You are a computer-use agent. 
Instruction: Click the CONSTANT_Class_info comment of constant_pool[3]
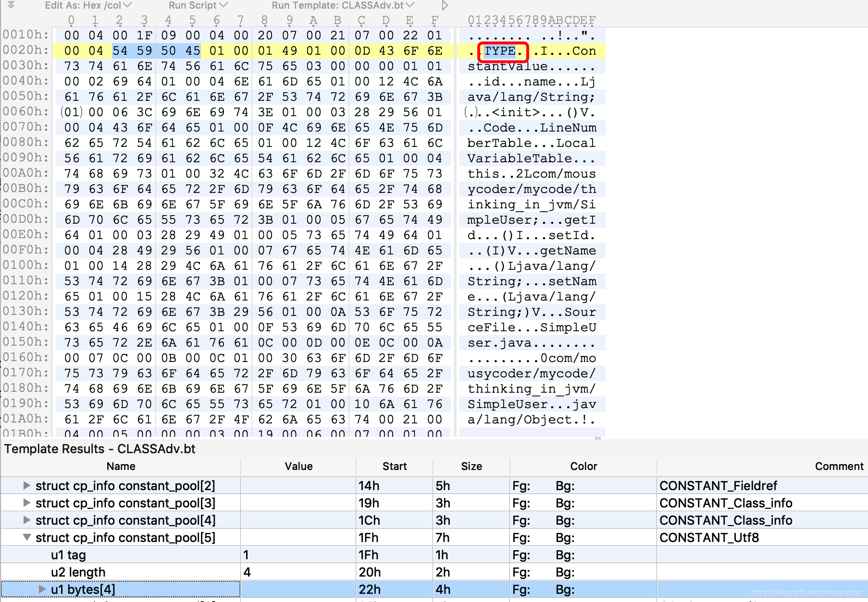(726, 503)
